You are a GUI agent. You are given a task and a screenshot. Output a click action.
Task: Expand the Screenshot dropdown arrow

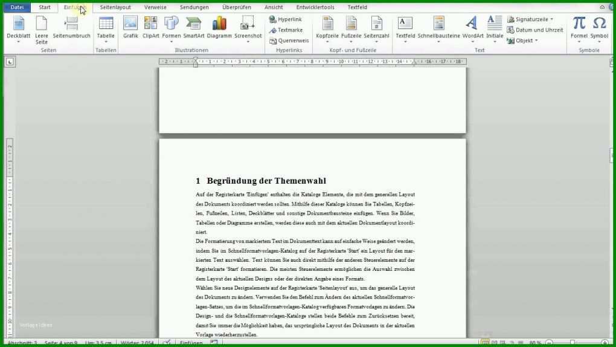(x=248, y=42)
